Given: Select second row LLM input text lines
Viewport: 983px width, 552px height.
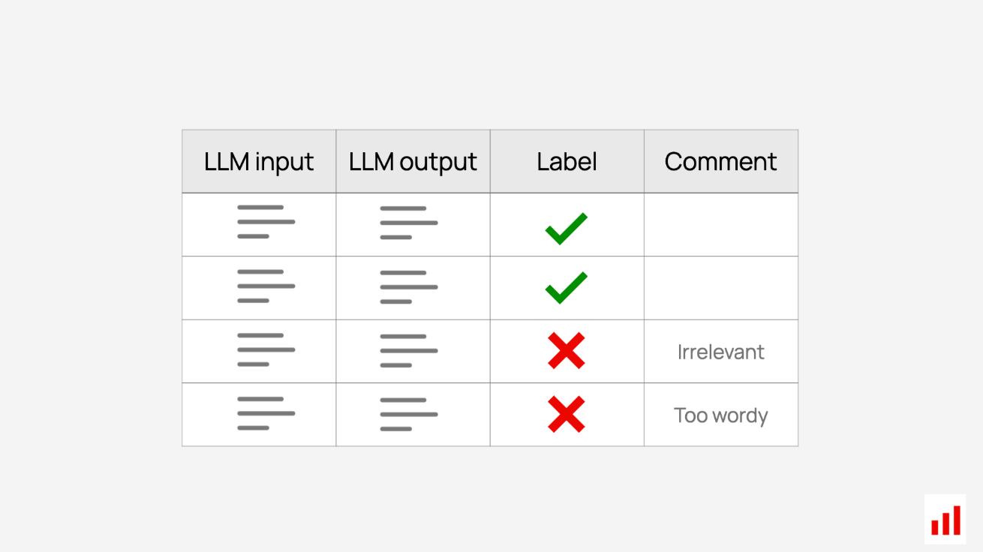Looking at the screenshot, I should coord(266,286).
